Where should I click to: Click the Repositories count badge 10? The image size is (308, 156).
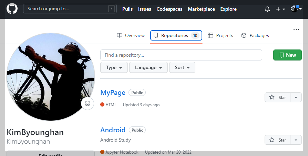195,35
